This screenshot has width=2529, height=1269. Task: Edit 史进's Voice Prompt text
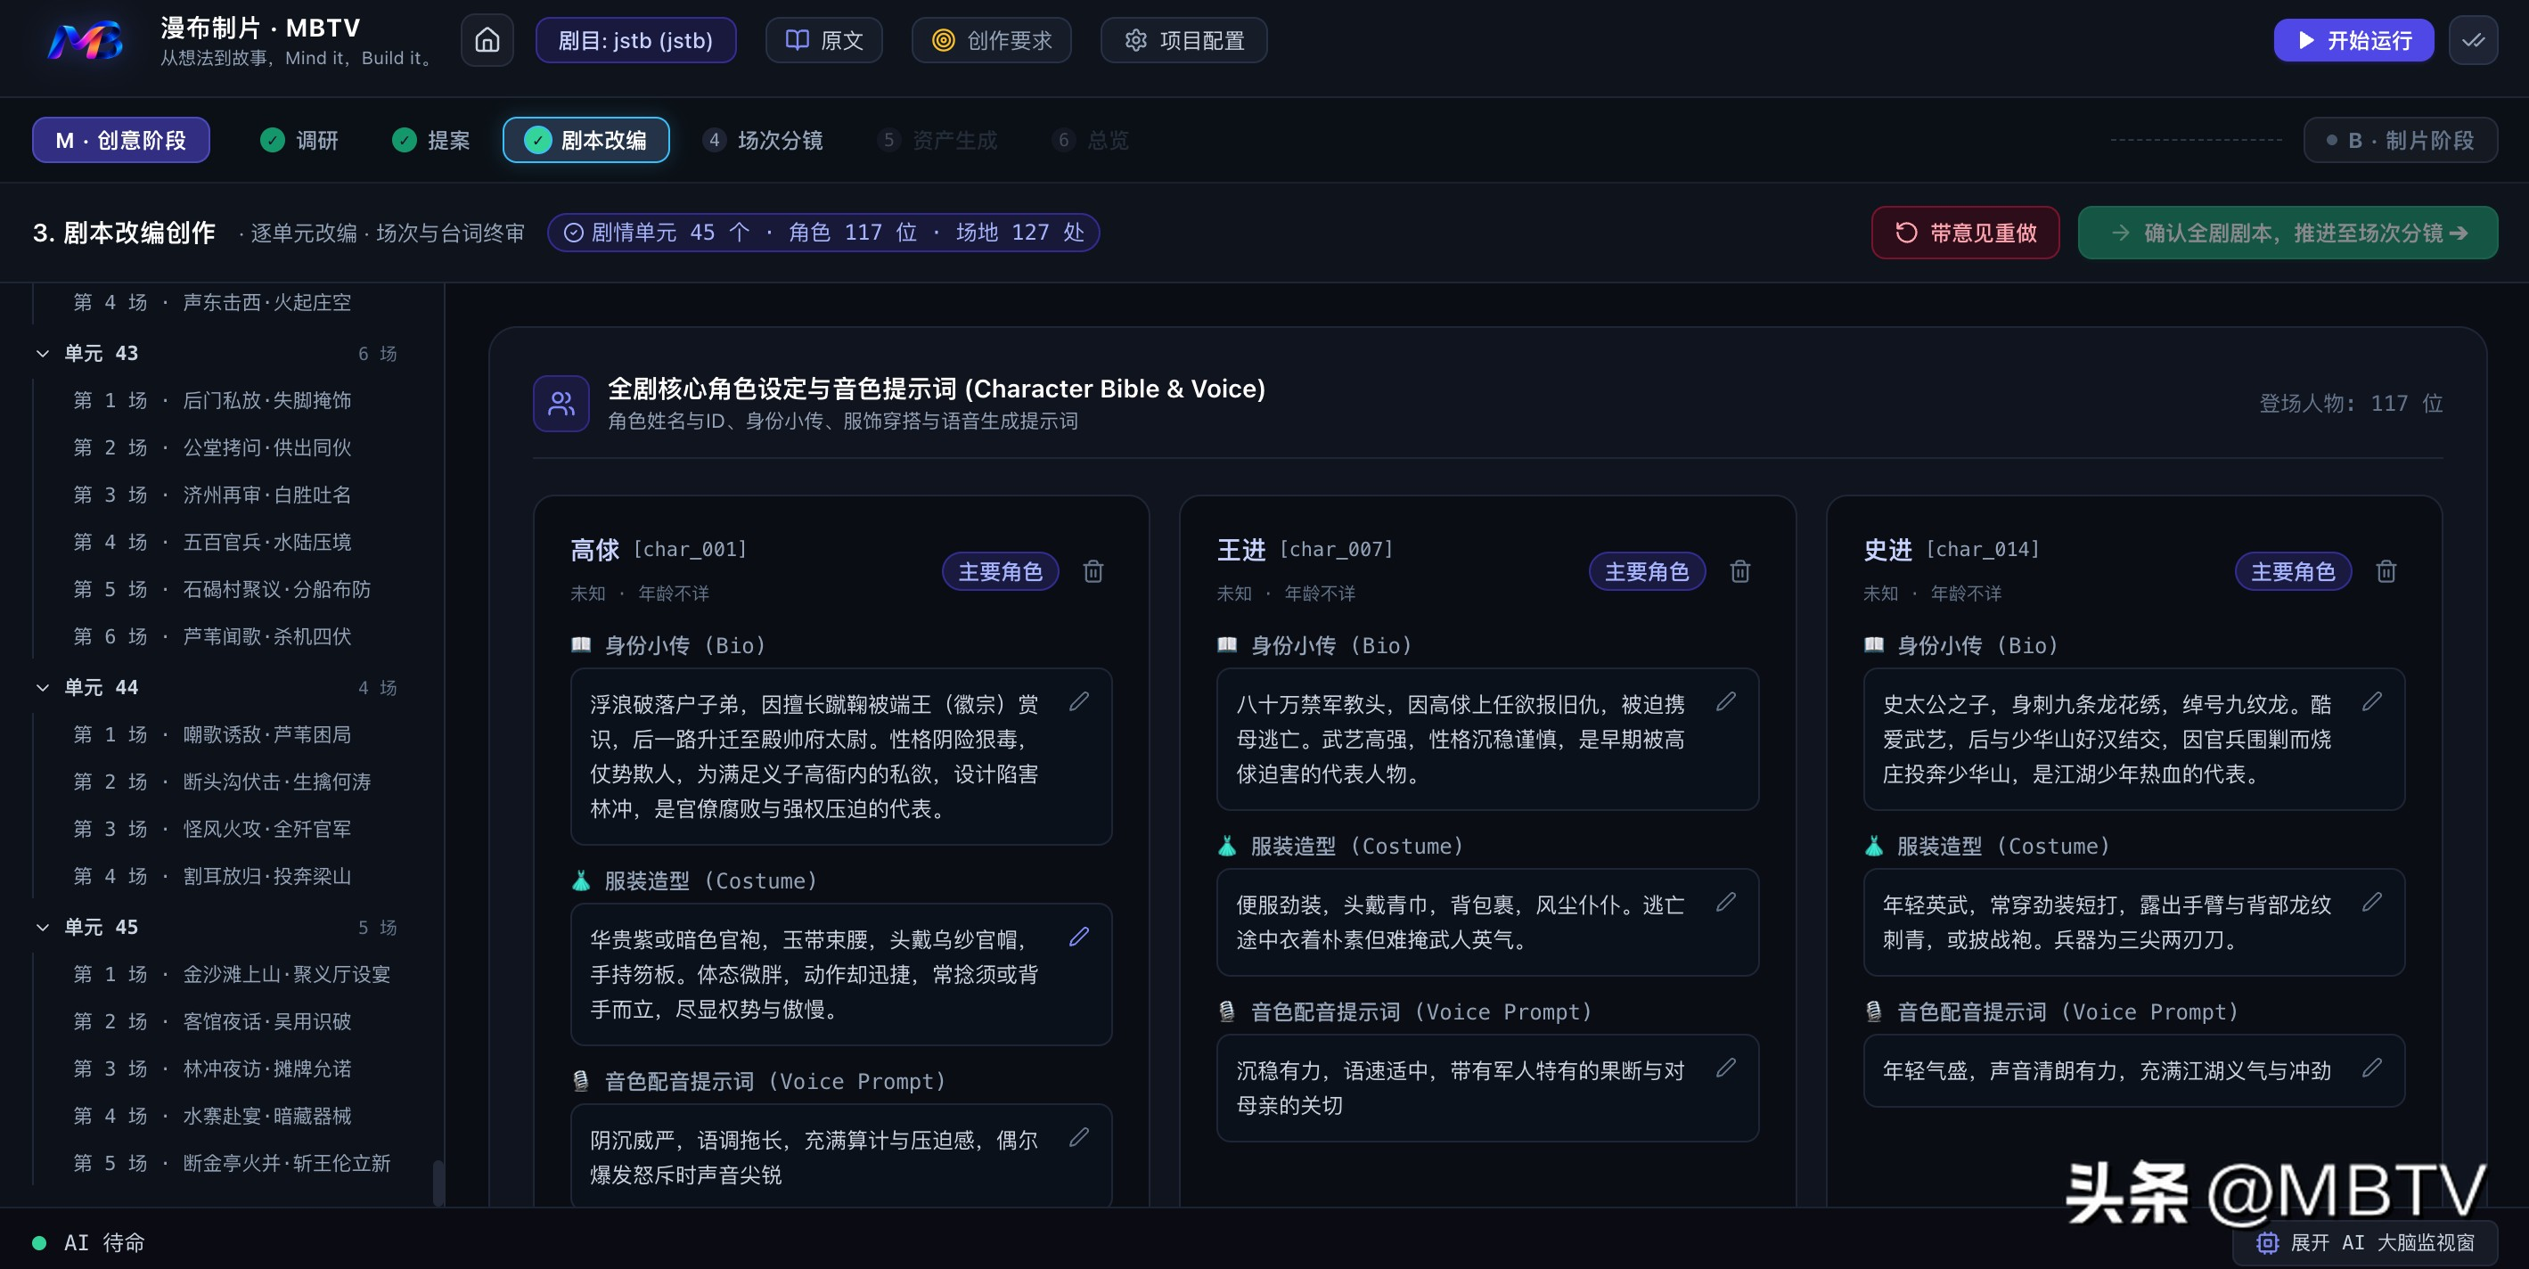point(2372,1067)
